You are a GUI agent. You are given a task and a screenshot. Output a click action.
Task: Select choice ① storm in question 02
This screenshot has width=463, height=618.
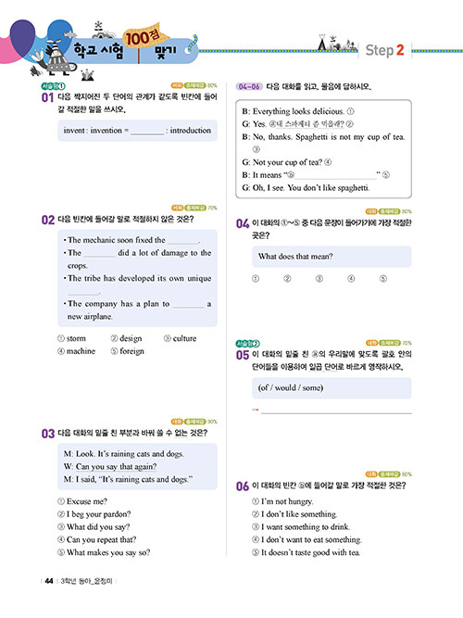coord(71,338)
